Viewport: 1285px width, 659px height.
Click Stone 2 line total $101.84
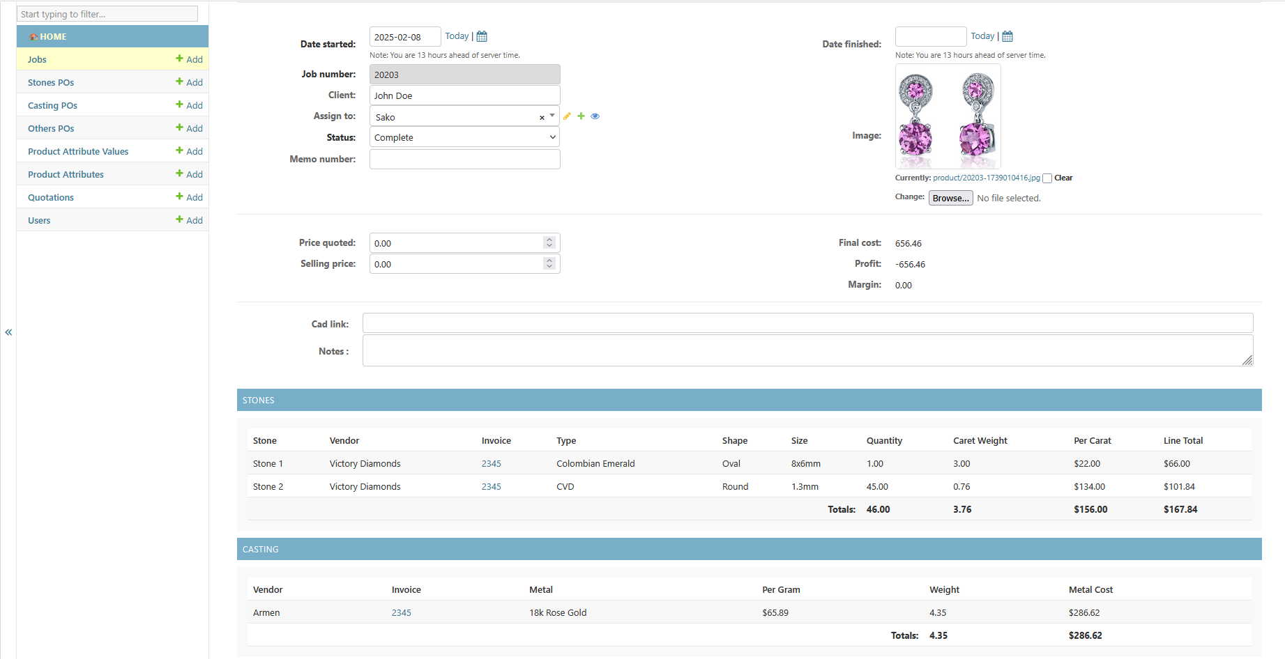pos(1179,486)
